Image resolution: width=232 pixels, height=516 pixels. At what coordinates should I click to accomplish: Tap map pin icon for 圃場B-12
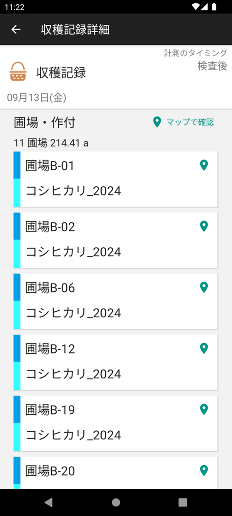click(x=204, y=348)
